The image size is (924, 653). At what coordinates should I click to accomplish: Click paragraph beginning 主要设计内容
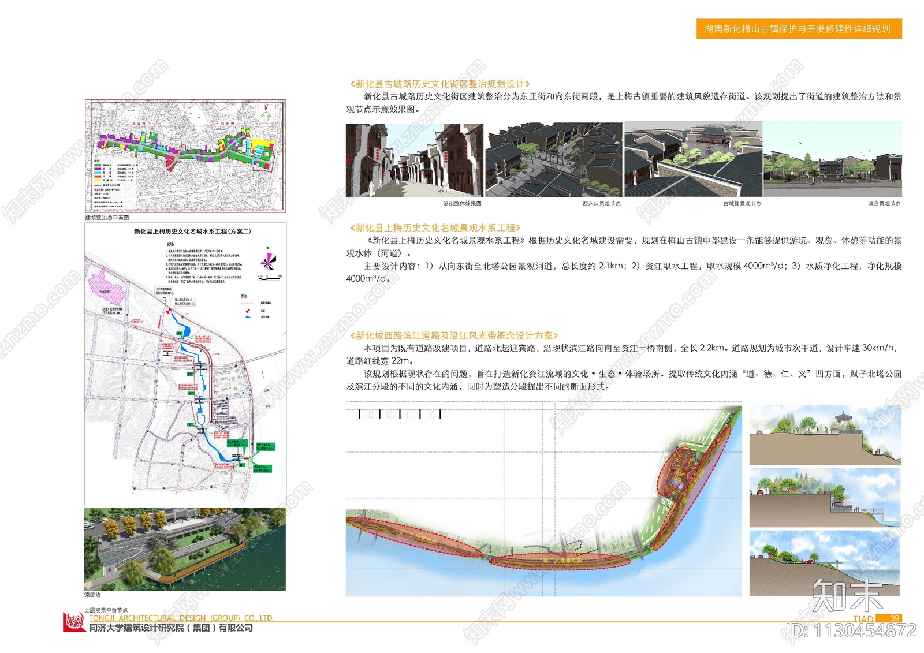624,272
